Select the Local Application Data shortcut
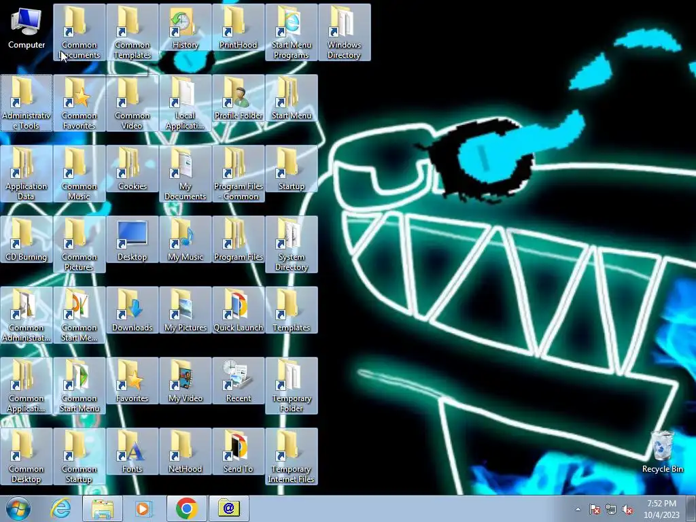696x522 pixels. click(185, 103)
